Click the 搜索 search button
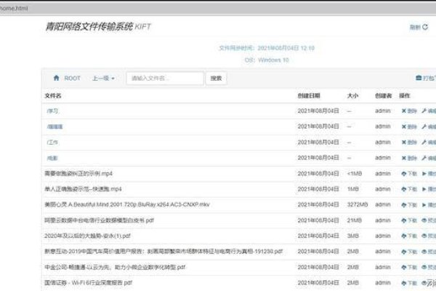The height and width of the screenshot is (291, 436). 216,79
